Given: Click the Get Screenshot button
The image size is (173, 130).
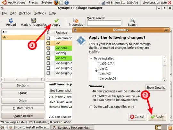Looking at the screenshot, I should (60, 91).
